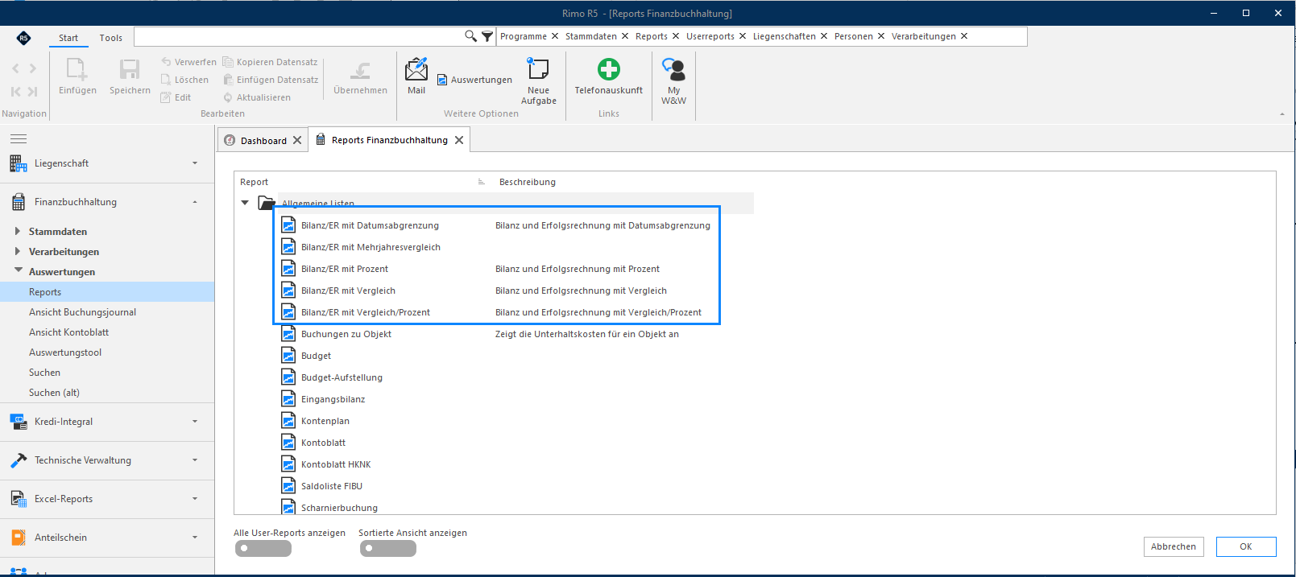Screen dimensions: 1296x577
Task: Click Verwerfen in the ribbon
Action: 188,62
